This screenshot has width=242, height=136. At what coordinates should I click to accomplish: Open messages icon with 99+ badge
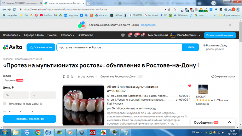[x=136, y=35]
